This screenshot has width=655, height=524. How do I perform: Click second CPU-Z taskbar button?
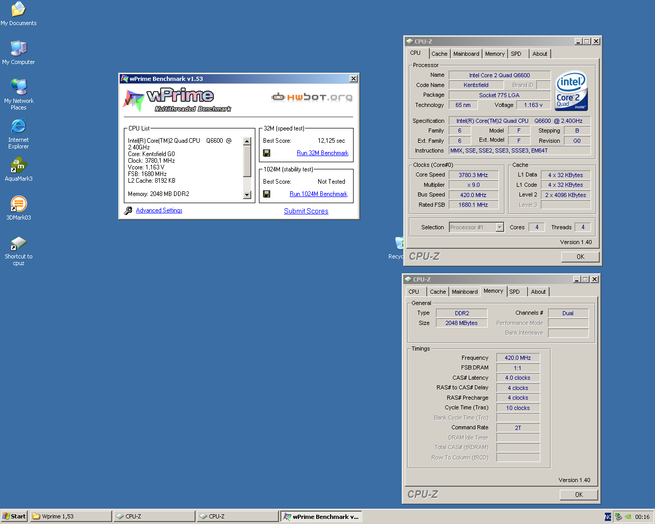click(238, 516)
